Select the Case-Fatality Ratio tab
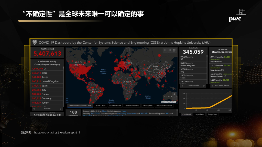This screenshot has width=262, height=147. pos(132,105)
